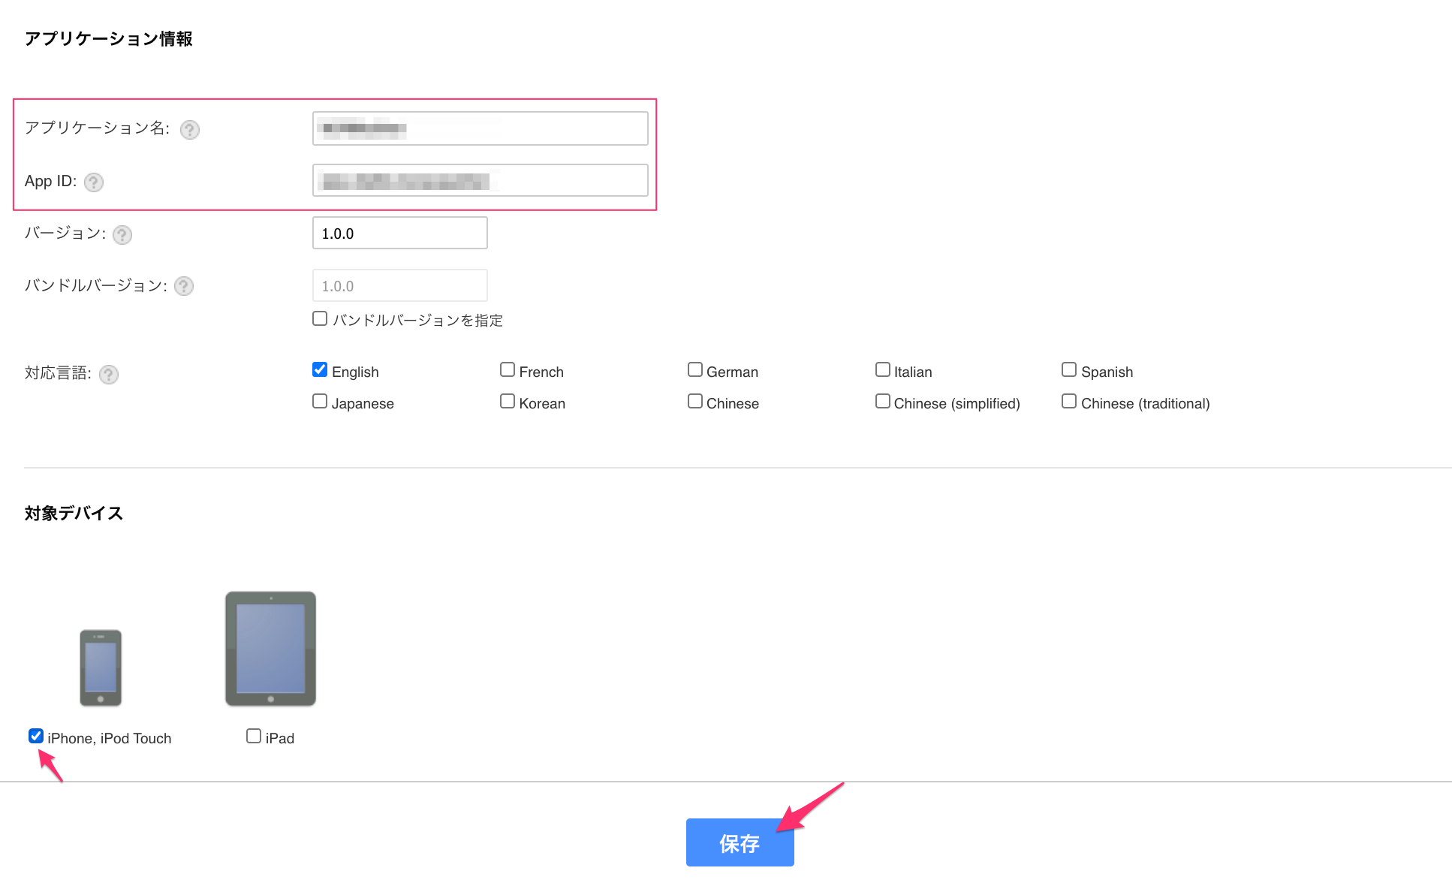Viewport: 1452px width, 892px height.
Task: Enable the Japanese language checkbox
Action: tap(320, 402)
